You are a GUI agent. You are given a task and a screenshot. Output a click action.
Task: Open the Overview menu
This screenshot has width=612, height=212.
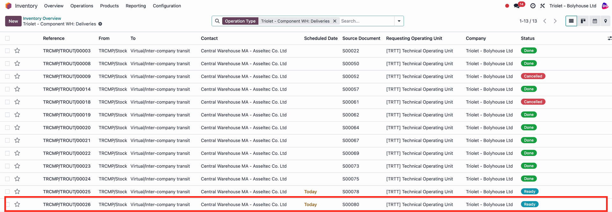pos(54,6)
